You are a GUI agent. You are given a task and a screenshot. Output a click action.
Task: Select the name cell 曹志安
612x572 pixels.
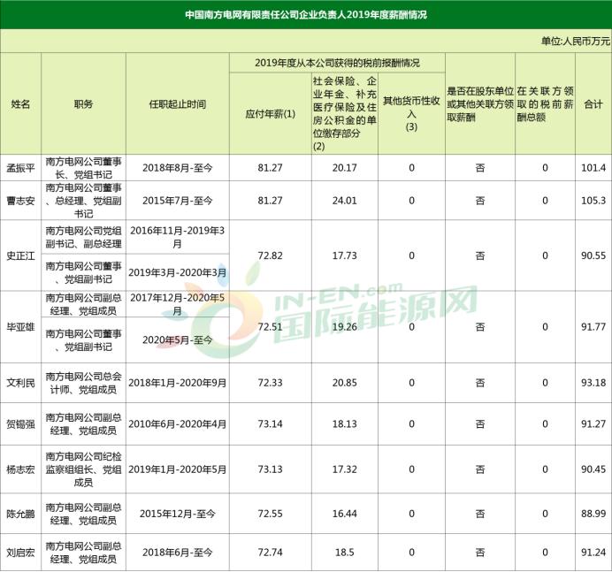point(20,201)
